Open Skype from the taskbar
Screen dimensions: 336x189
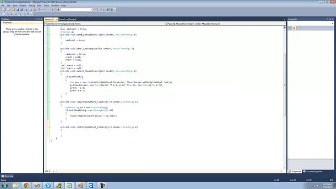click(x=48, y=185)
